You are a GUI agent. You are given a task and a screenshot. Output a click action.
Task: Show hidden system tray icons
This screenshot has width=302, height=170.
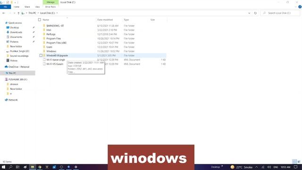[257, 167]
